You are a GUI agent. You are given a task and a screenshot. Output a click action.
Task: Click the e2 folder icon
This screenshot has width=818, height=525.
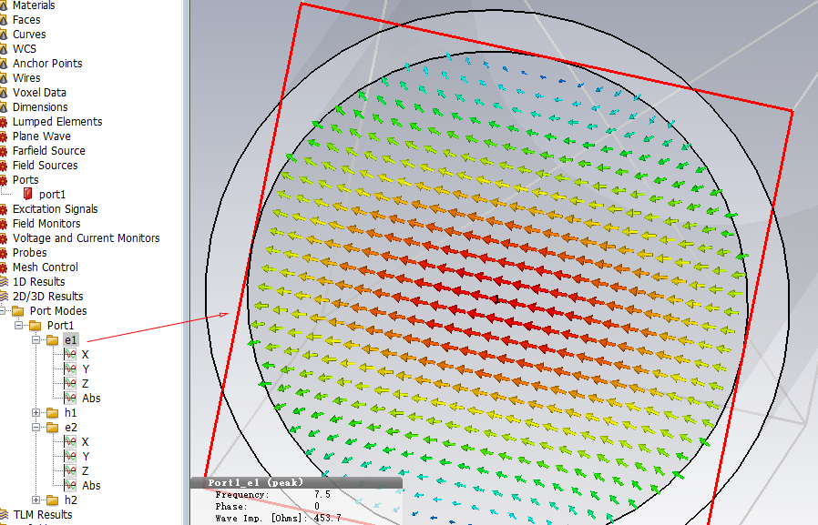(52, 428)
